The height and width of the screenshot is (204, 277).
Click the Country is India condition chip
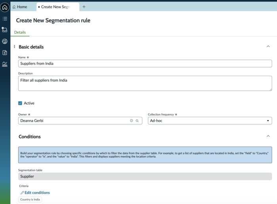pyautogui.click(x=30, y=200)
